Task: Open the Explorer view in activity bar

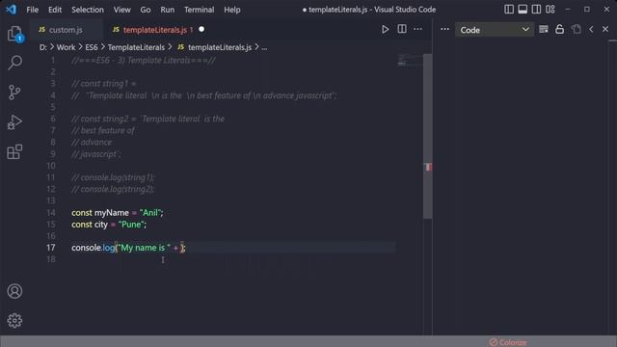Action: click(x=15, y=34)
